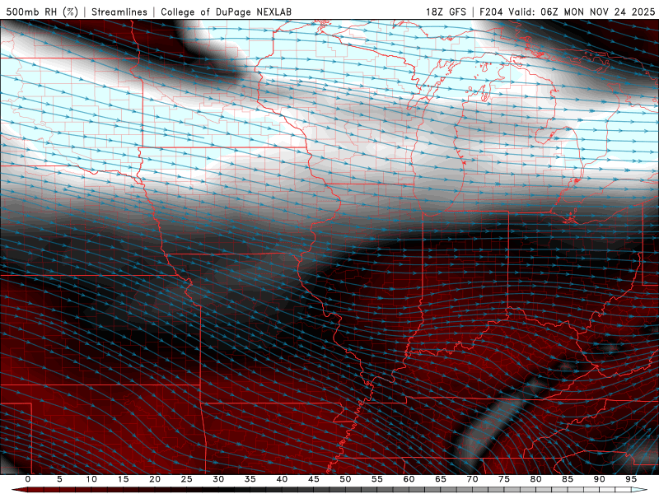This screenshot has width=659, height=494.
Task: Click the colorbar label '30'
Action: [x=218, y=479]
